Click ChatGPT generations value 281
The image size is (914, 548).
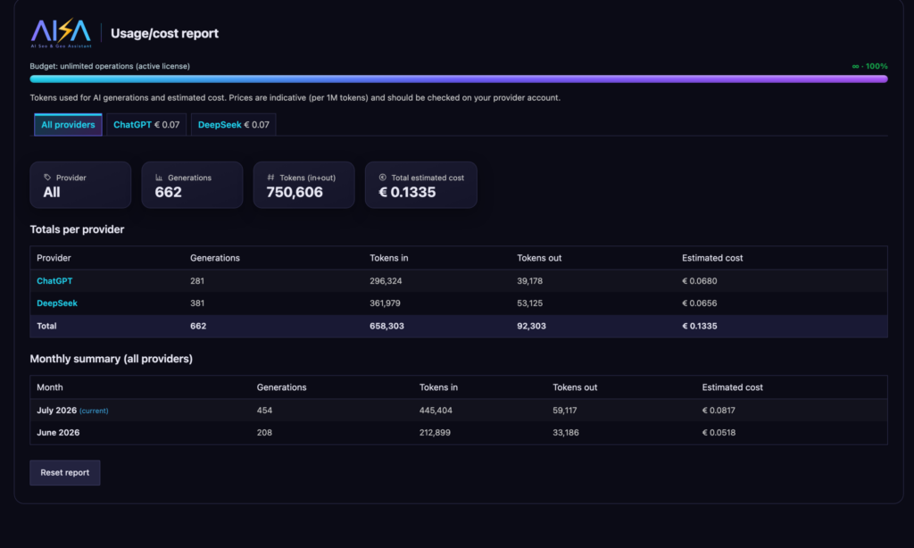tap(197, 281)
